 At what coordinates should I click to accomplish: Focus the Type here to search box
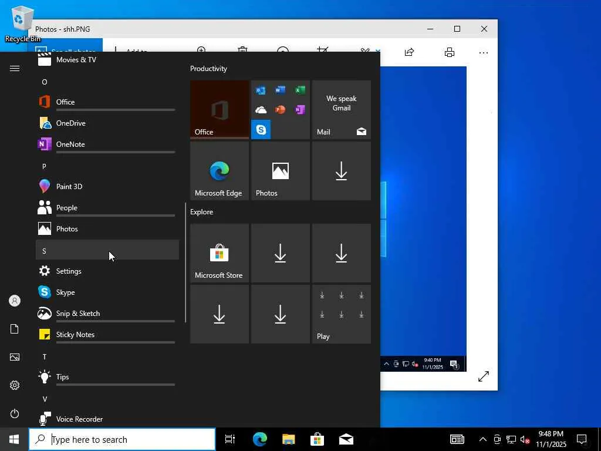point(122,439)
